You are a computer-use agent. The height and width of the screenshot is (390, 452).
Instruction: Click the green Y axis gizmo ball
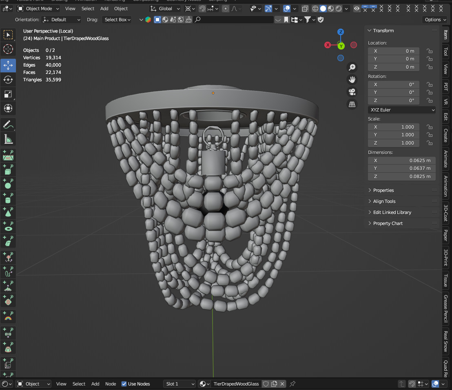[x=341, y=46]
